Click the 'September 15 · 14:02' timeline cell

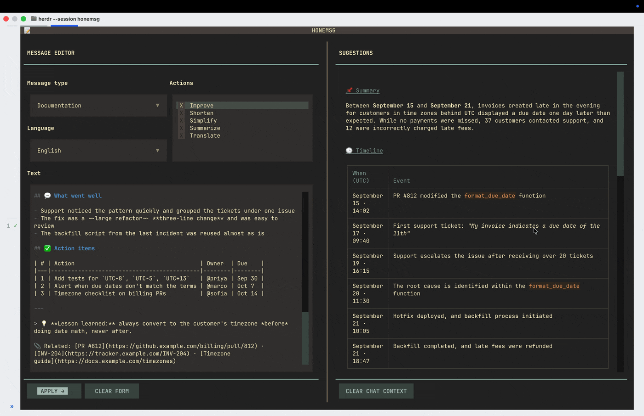point(368,203)
